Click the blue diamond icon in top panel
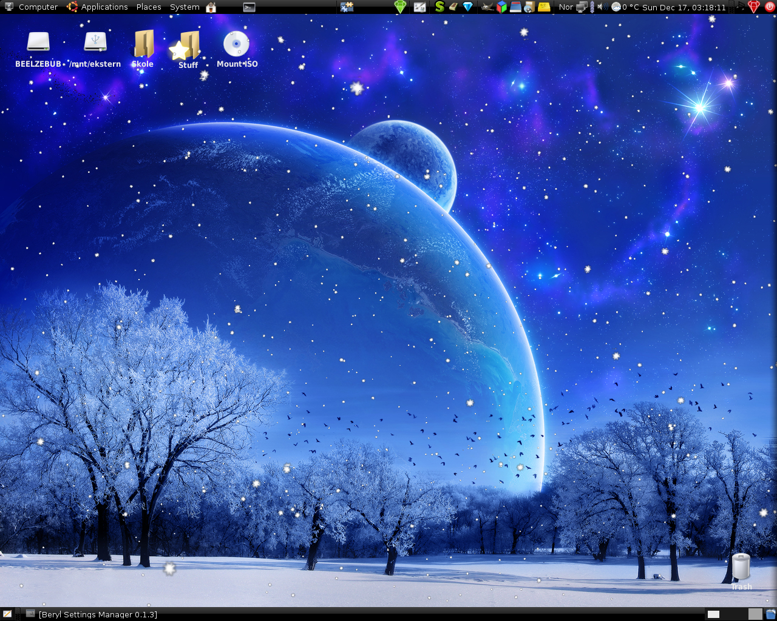The height and width of the screenshot is (621, 777). [x=467, y=7]
